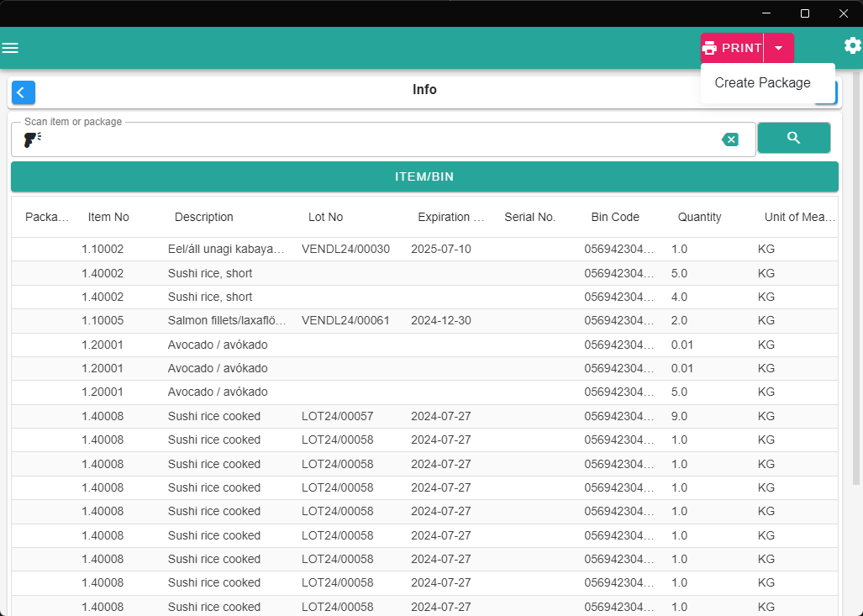This screenshot has width=863, height=616.
Task: Collapse the PRINT dropdown arrow
Action: click(x=779, y=49)
